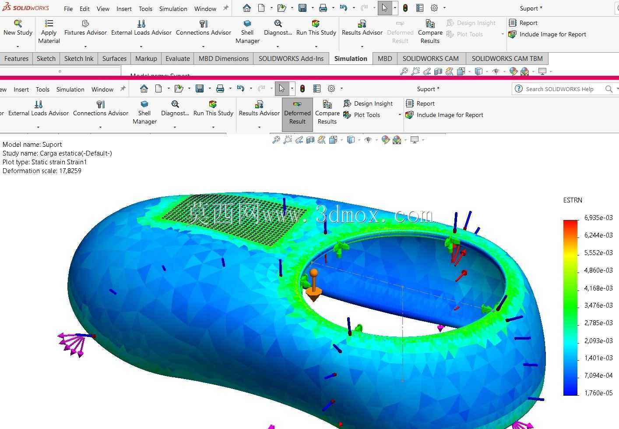This screenshot has height=429, width=619.
Task: Open Options gear in the lower toolbar
Action: (x=331, y=89)
